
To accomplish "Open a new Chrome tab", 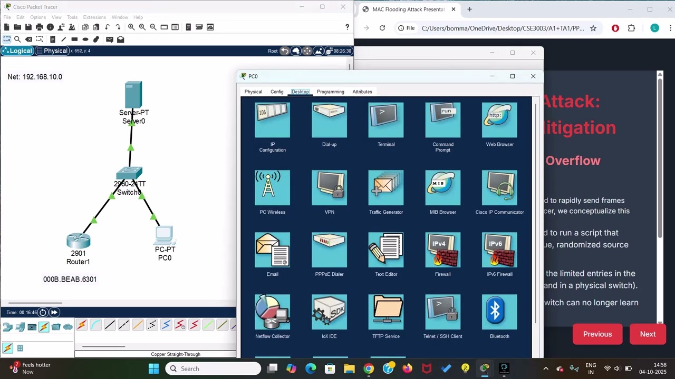I will pos(469,9).
